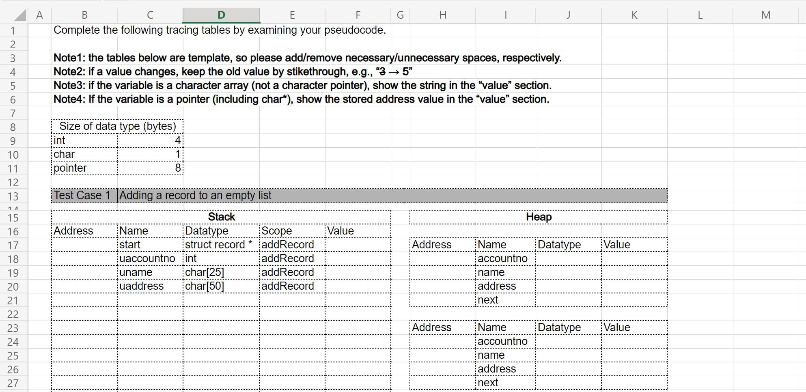Click the Test Case 1 cell
This screenshot has width=806, height=392.
(x=83, y=195)
